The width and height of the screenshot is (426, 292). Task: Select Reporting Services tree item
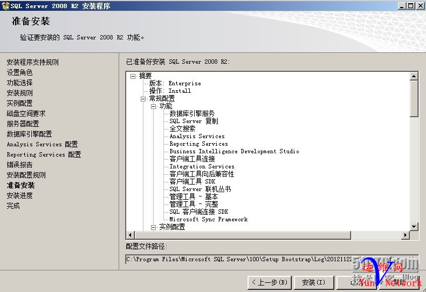pyautogui.click(x=198, y=144)
